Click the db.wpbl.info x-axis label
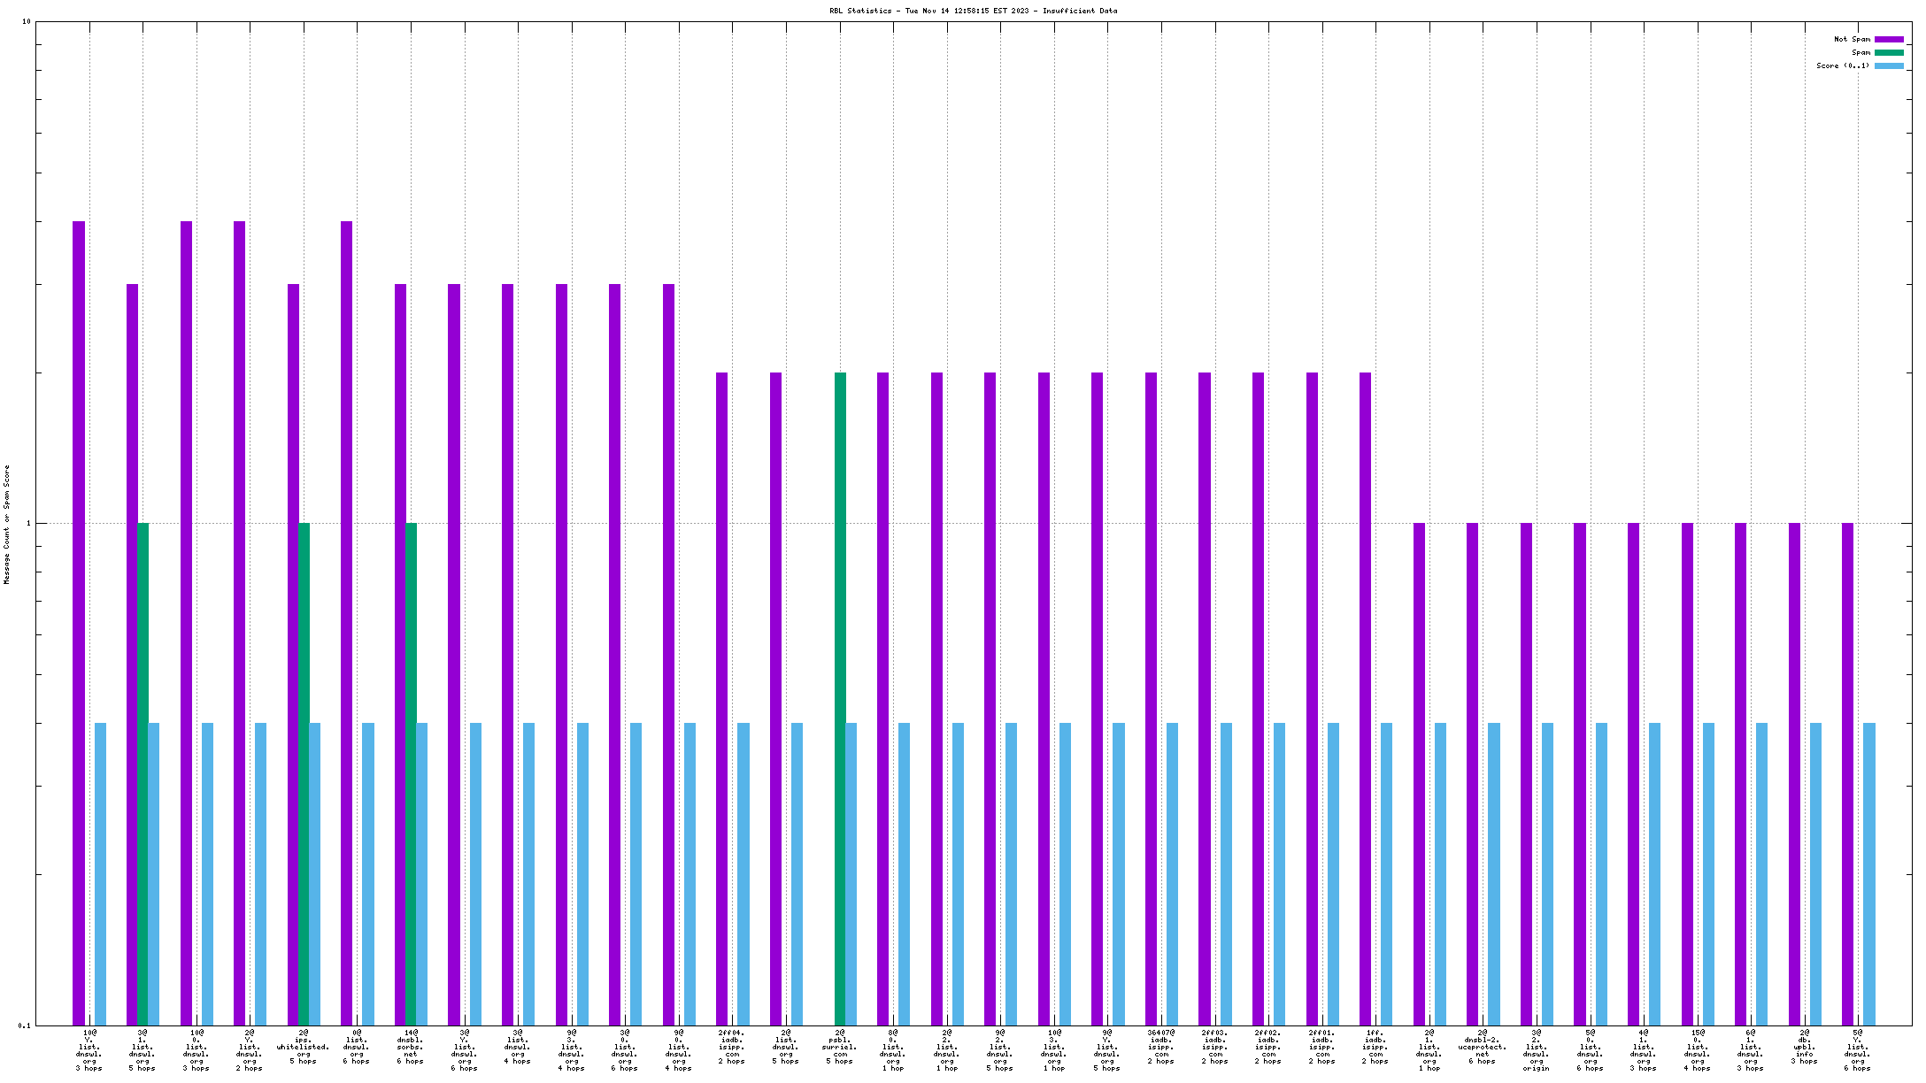The height and width of the screenshot is (1083, 1926). [x=1804, y=1049]
